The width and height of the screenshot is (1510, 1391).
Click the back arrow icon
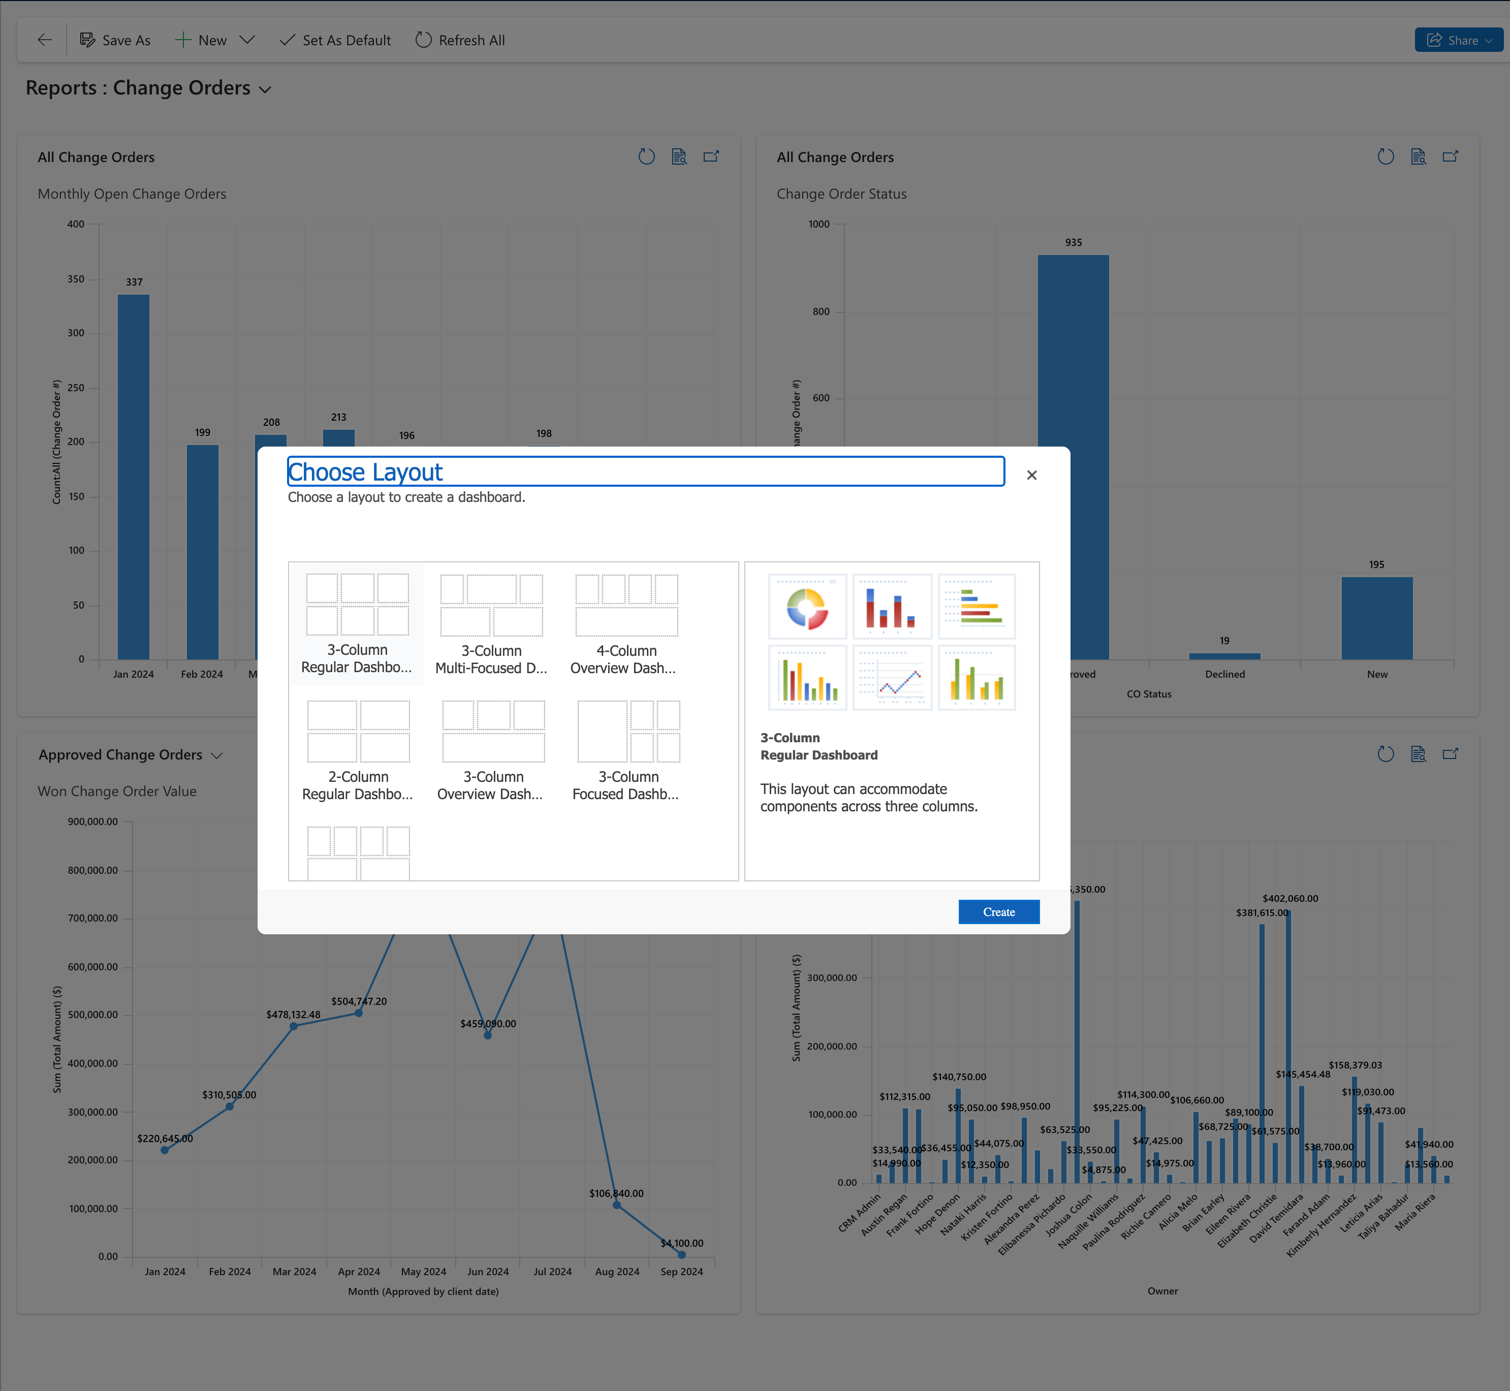click(44, 40)
